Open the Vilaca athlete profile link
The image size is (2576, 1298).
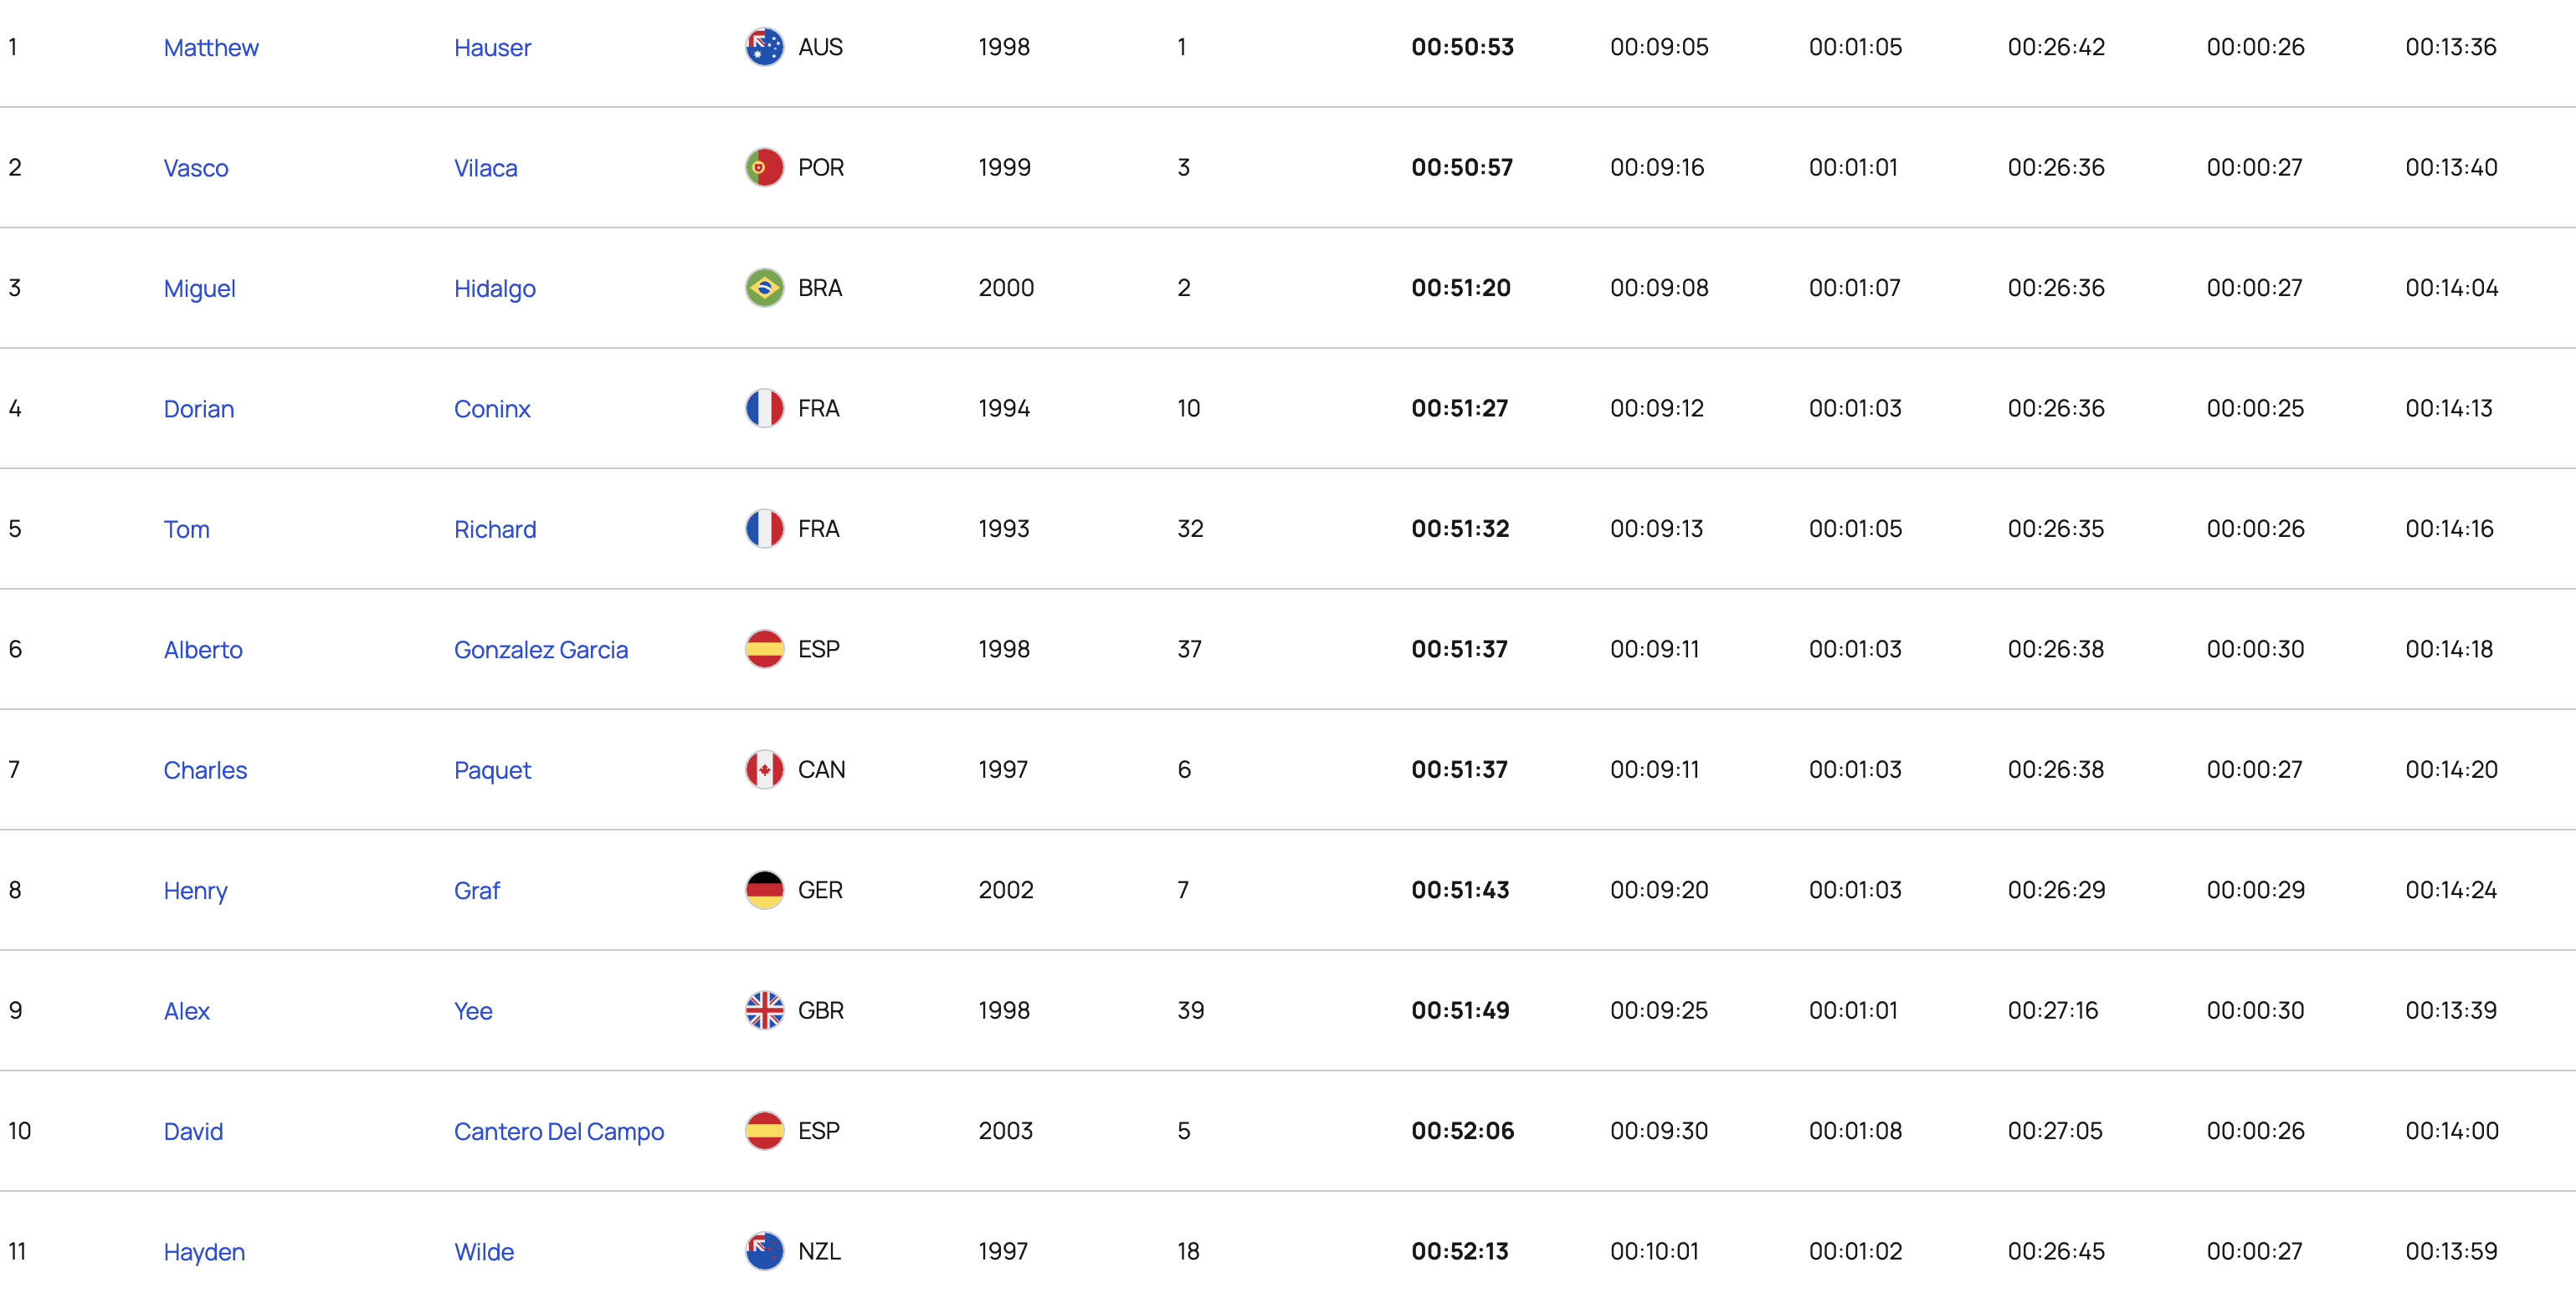pyautogui.click(x=485, y=168)
